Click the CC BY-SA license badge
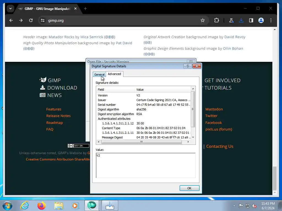 (x=78, y=146)
